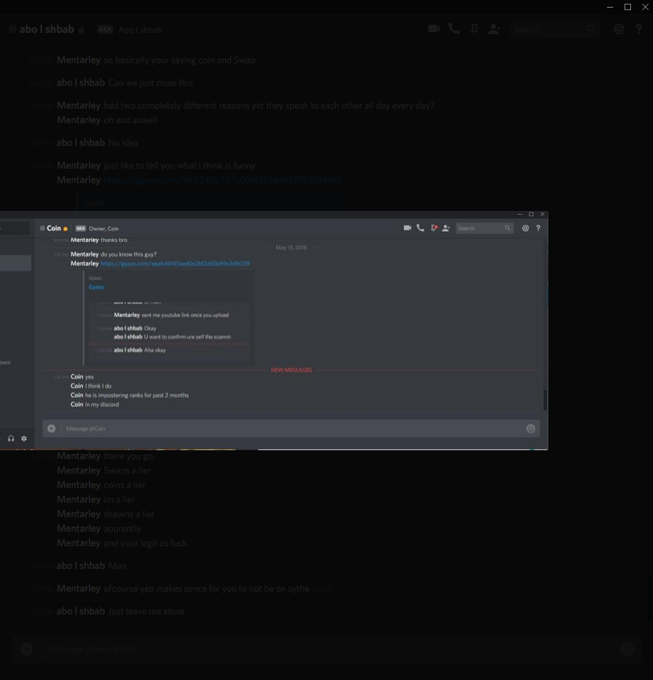Maximize the main Discord window

tap(627, 7)
